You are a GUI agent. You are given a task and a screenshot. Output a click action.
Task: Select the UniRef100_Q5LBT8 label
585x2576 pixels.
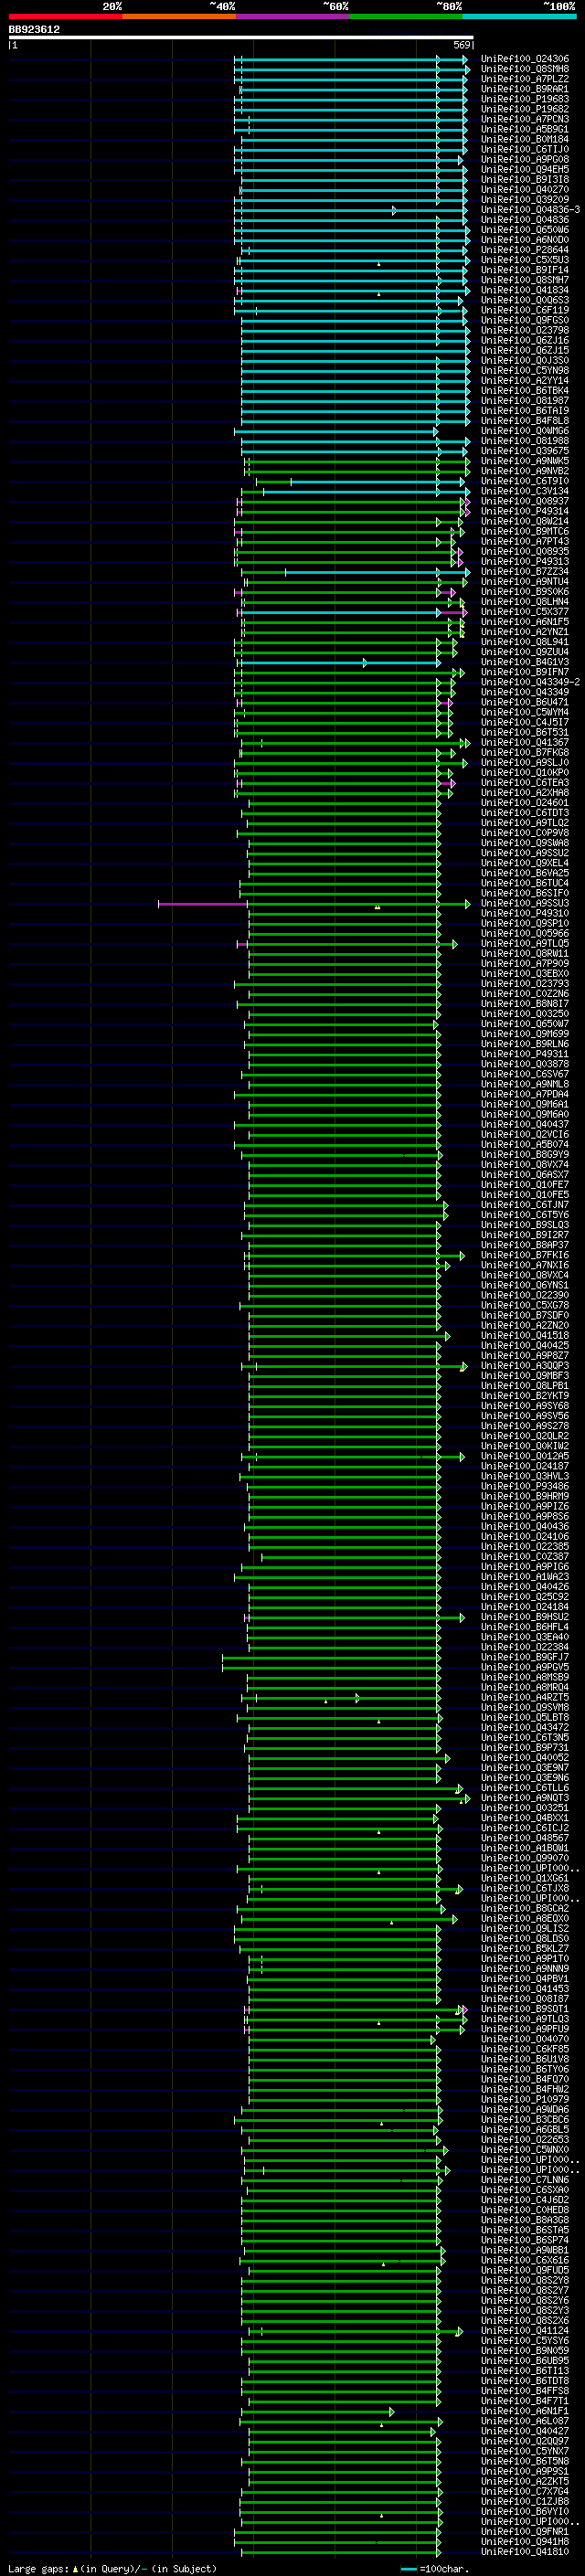click(525, 1718)
